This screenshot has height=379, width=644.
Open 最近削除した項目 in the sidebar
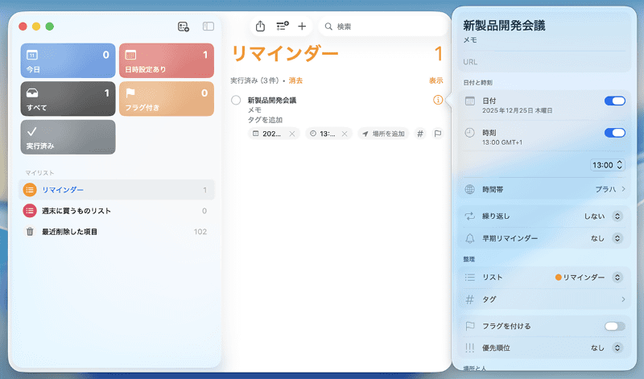116,232
